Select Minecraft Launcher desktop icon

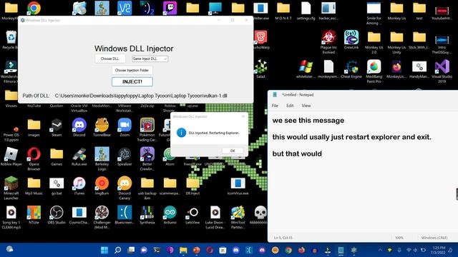11,188
